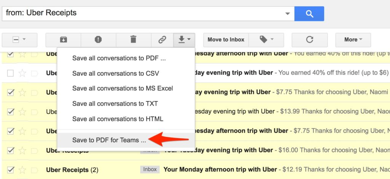Star the $7.75 evening trip email
The height and width of the screenshot is (179, 390).
click(22, 92)
